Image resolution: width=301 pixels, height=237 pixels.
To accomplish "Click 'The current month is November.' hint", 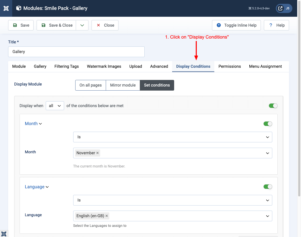I will 99,166.
